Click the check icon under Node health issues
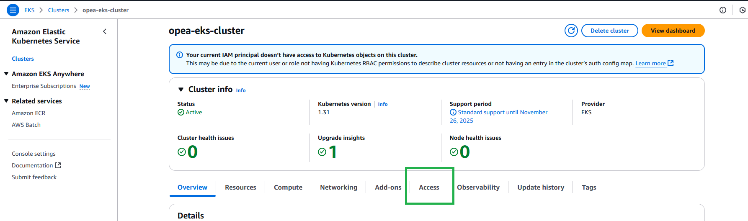Viewport: 748px width, 221px height. point(454,152)
